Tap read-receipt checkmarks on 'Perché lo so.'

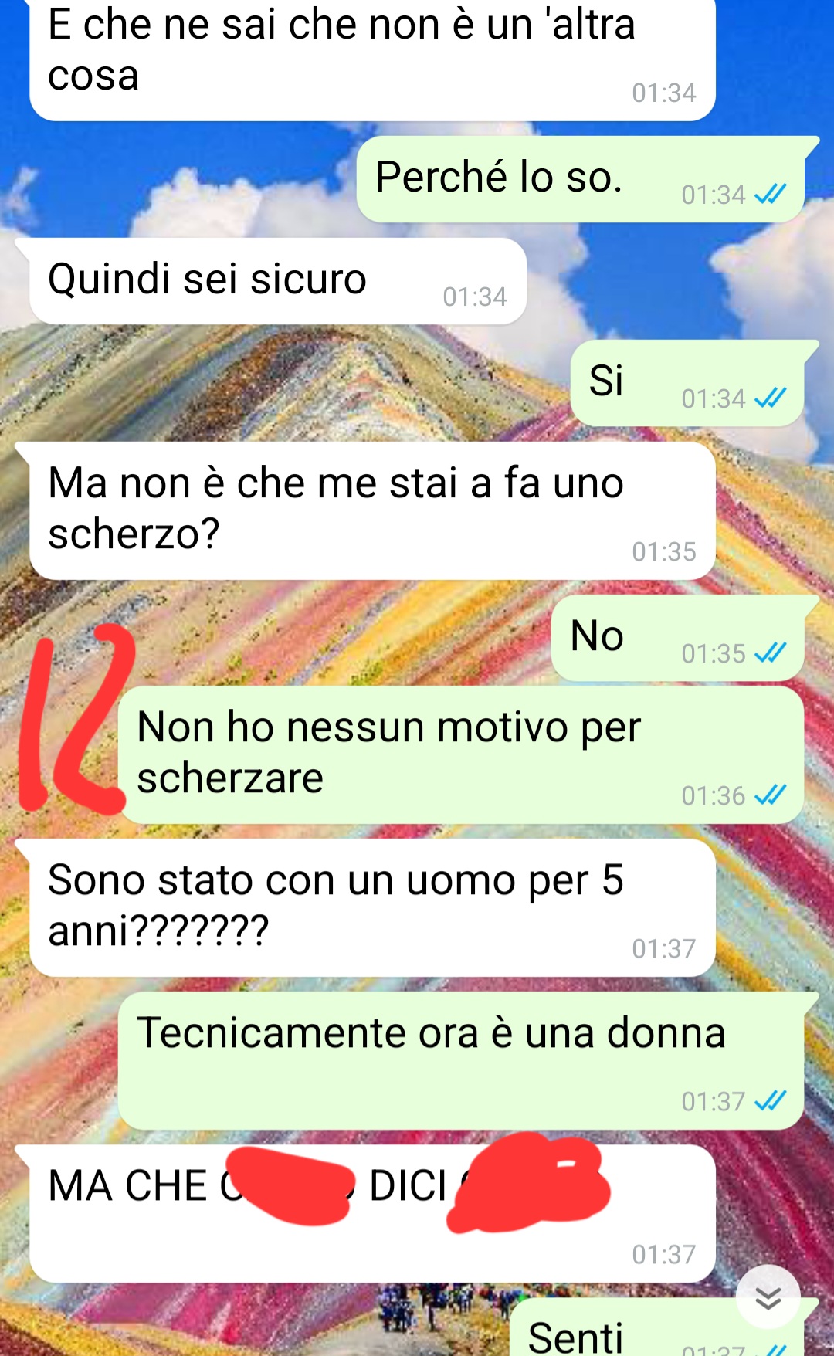(770, 194)
